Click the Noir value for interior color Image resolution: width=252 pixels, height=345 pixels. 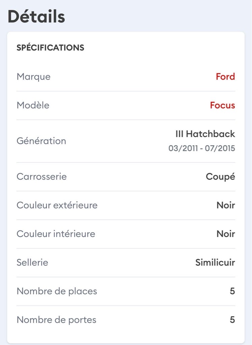tap(226, 234)
